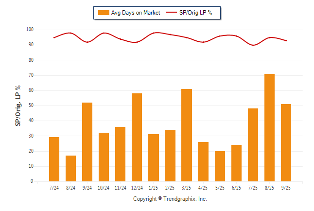The image size is (314, 211).
Task: Select the 3/25 bar
Action: click(187, 135)
